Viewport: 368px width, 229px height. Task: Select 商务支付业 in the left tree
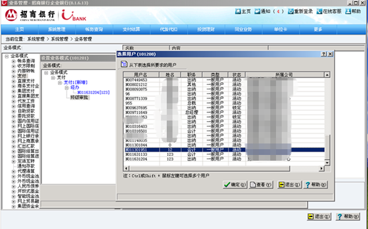(x=28, y=86)
